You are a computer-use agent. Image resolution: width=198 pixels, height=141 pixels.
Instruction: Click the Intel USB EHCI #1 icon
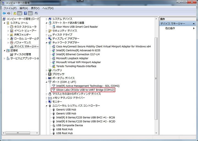click(x=54, y=117)
